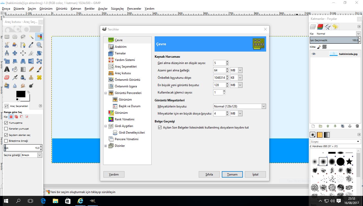Collapse the Görüntü Pencereleri tree node

click(x=106, y=93)
